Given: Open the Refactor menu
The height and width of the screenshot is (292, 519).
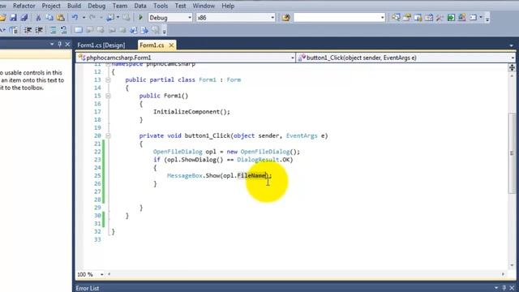Looking at the screenshot, I should point(24,6).
